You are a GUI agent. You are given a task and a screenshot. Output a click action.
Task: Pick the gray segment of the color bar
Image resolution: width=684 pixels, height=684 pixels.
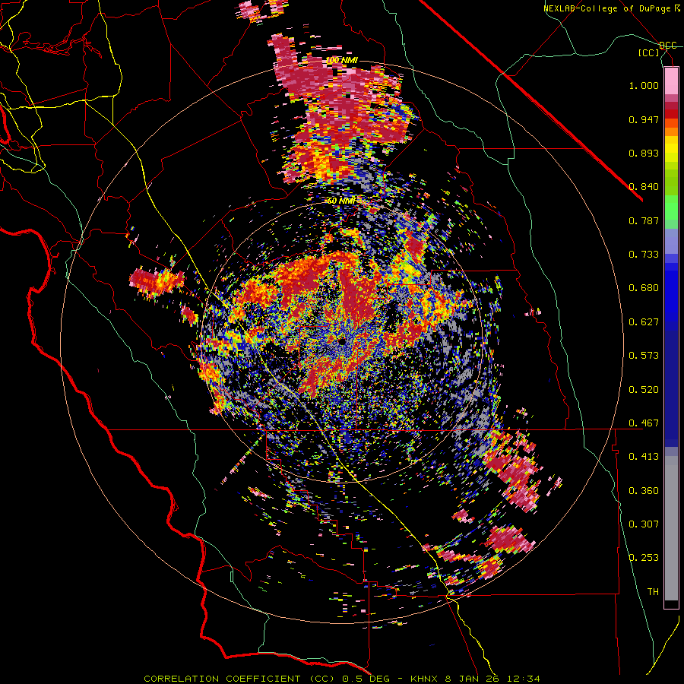[x=671, y=528]
